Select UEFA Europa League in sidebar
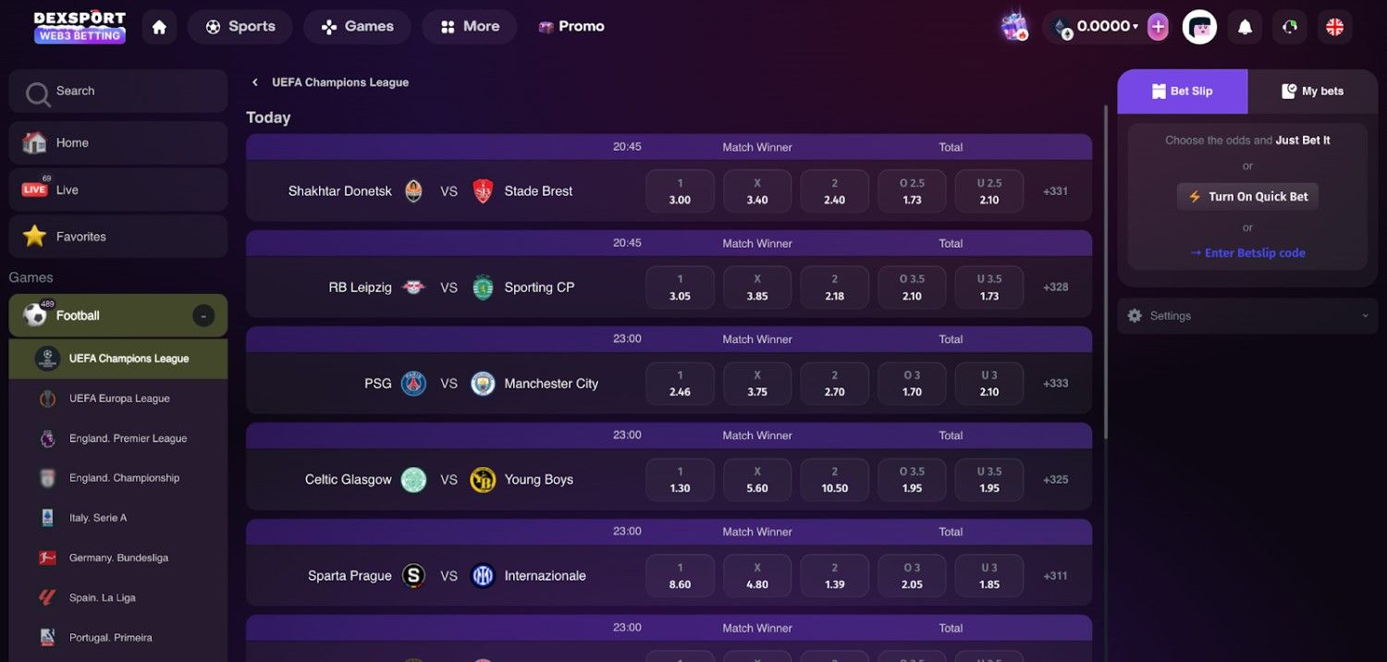Screen dimensions: 1387x662 tap(119, 398)
